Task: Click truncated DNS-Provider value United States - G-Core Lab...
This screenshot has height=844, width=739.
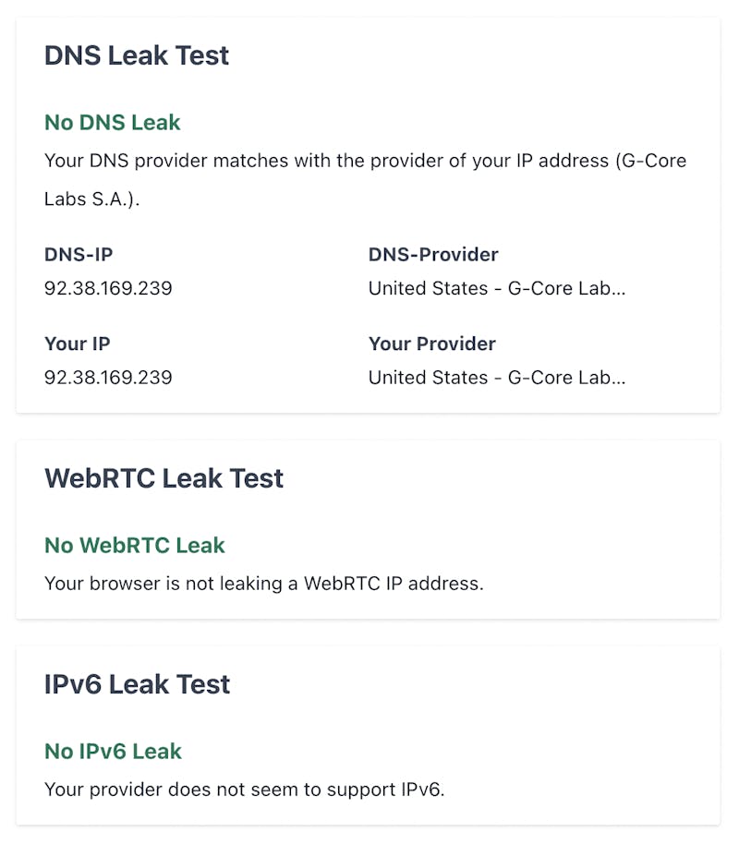Action: click(x=497, y=288)
